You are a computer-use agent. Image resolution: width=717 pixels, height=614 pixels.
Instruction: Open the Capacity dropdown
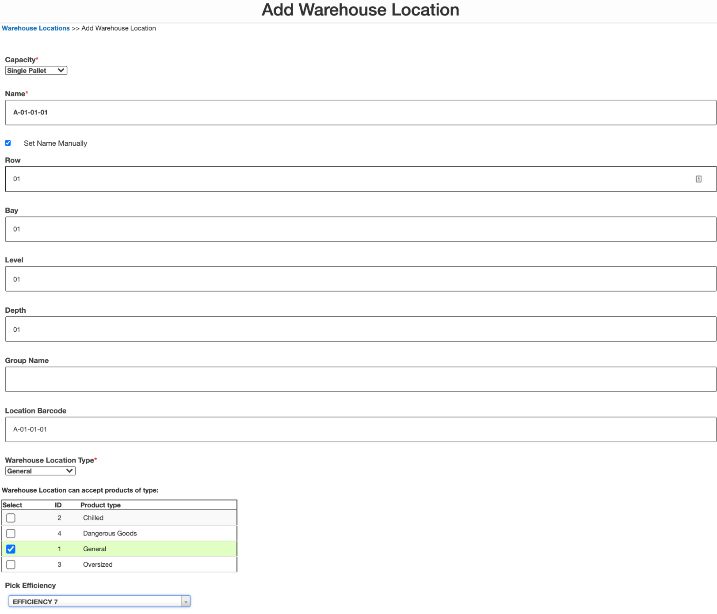35,70
